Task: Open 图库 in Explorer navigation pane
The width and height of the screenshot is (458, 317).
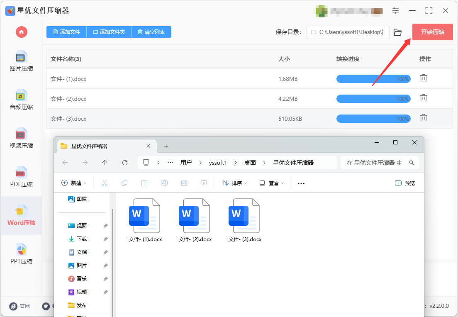Action: (x=78, y=199)
